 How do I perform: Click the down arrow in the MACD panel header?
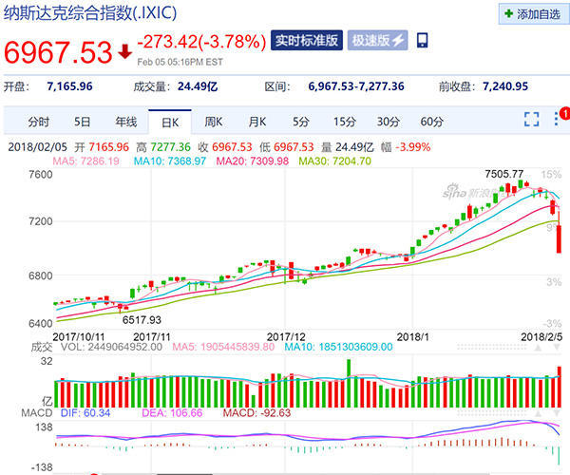pyautogui.click(x=557, y=413)
